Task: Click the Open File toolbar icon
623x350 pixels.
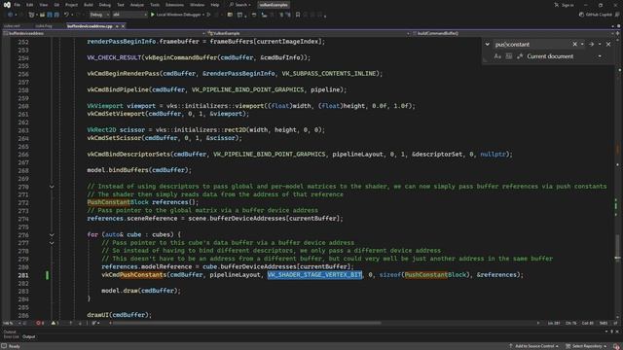Action: (x=42, y=15)
